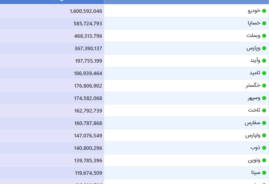Click the value 468,313,796
Screen dimensions: 269x184
point(88,36)
